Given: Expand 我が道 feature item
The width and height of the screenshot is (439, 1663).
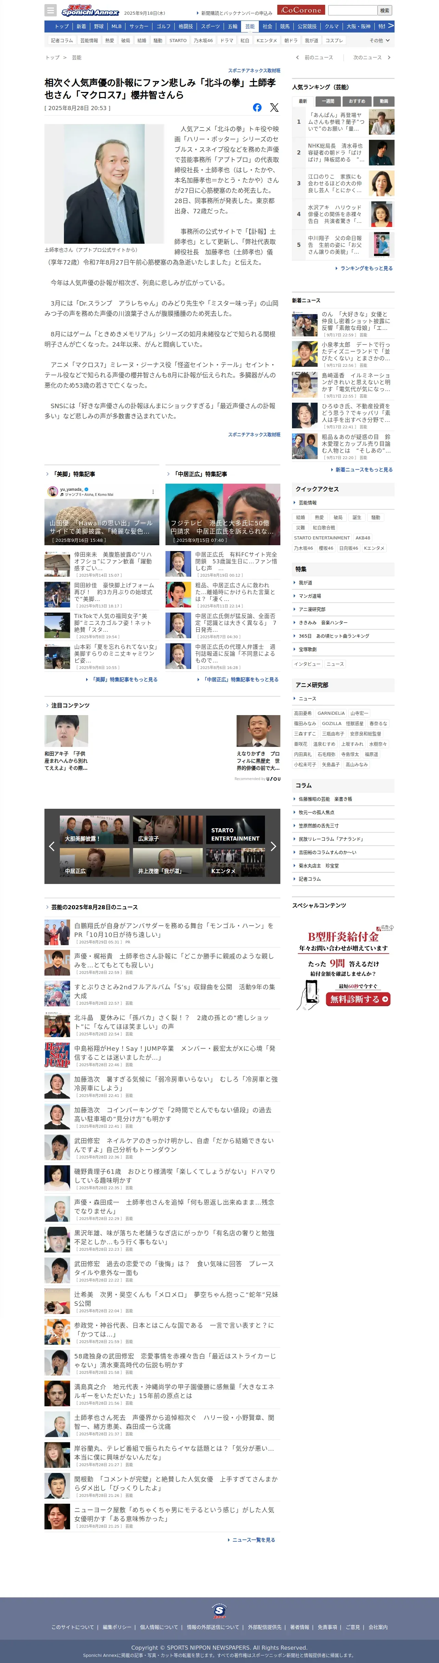Looking at the screenshot, I should click(x=344, y=582).
